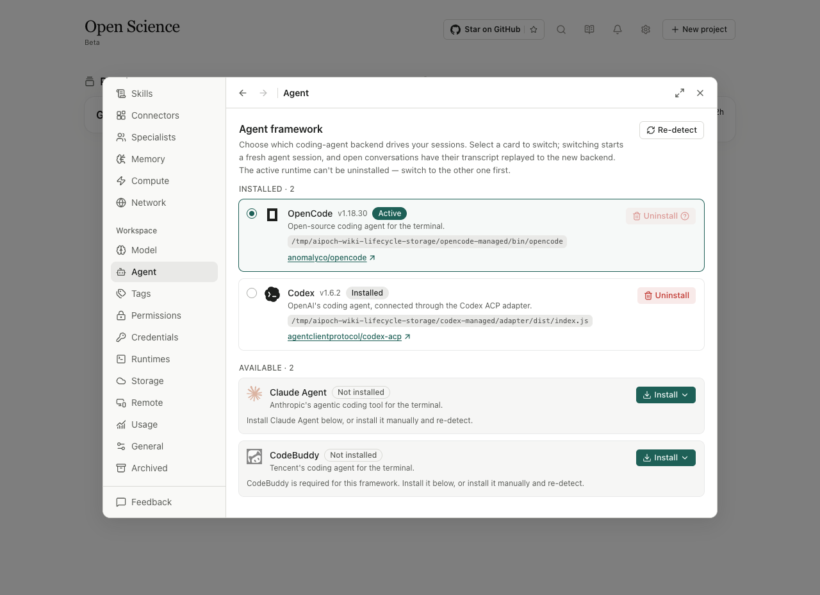
Task: Close the settings dialog
Action: tap(700, 93)
